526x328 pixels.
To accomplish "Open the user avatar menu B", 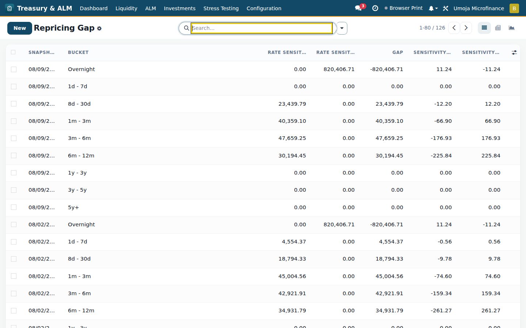I will (514, 8).
